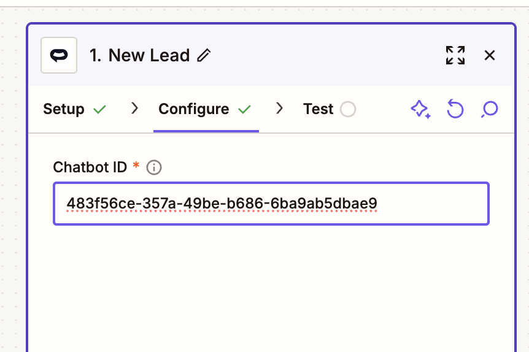The height and width of the screenshot is (352, 529).
Task: Click the info icon beside Chatbot ID
Action: (154, 167)
